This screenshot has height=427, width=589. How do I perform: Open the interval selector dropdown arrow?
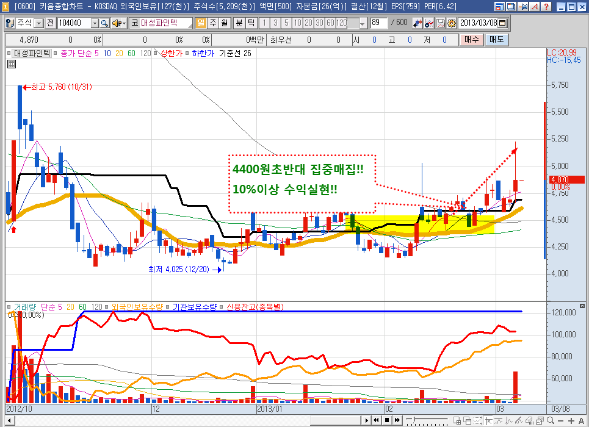tap(362, 23)
